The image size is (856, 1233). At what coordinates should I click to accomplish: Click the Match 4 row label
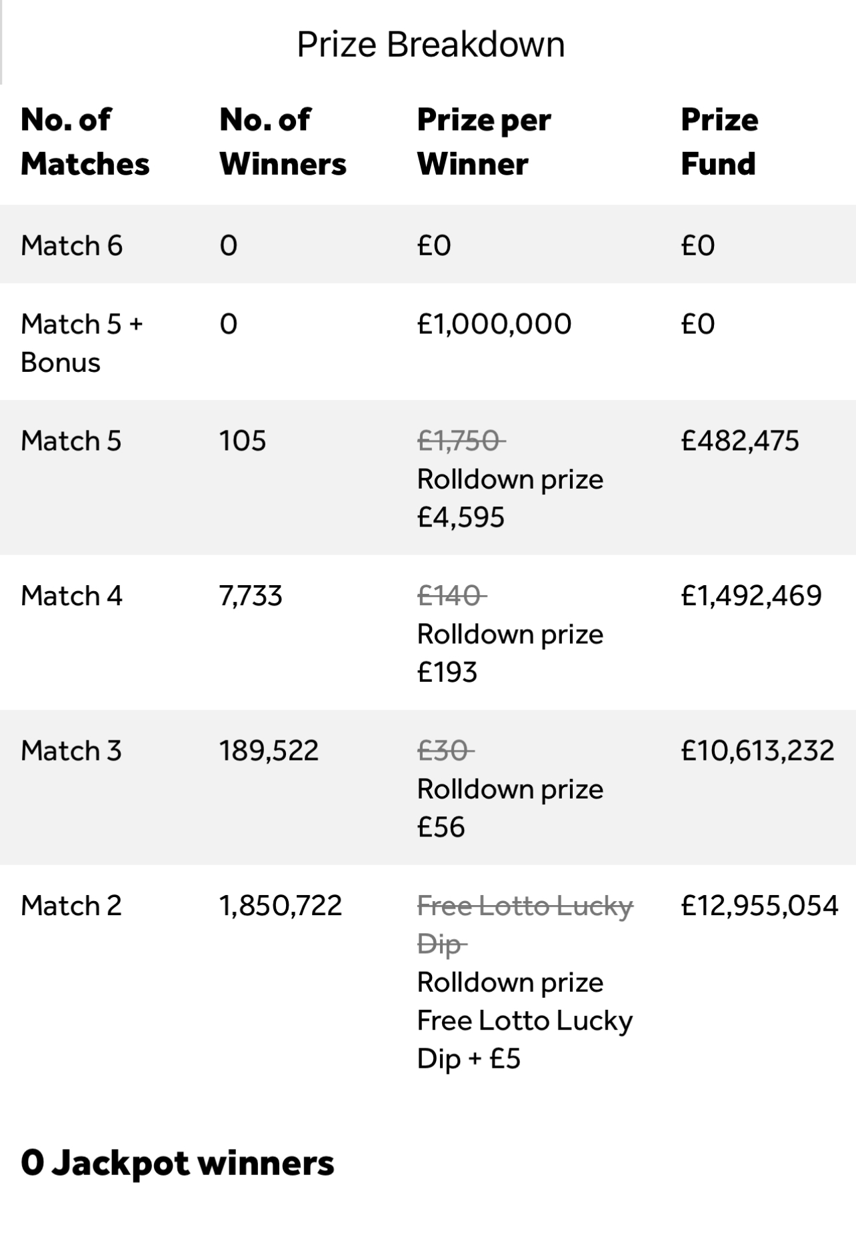point(72,595)
